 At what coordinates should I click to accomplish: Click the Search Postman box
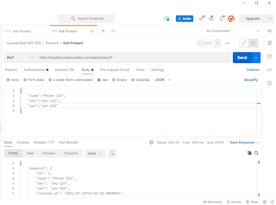[x=86, y=18]
